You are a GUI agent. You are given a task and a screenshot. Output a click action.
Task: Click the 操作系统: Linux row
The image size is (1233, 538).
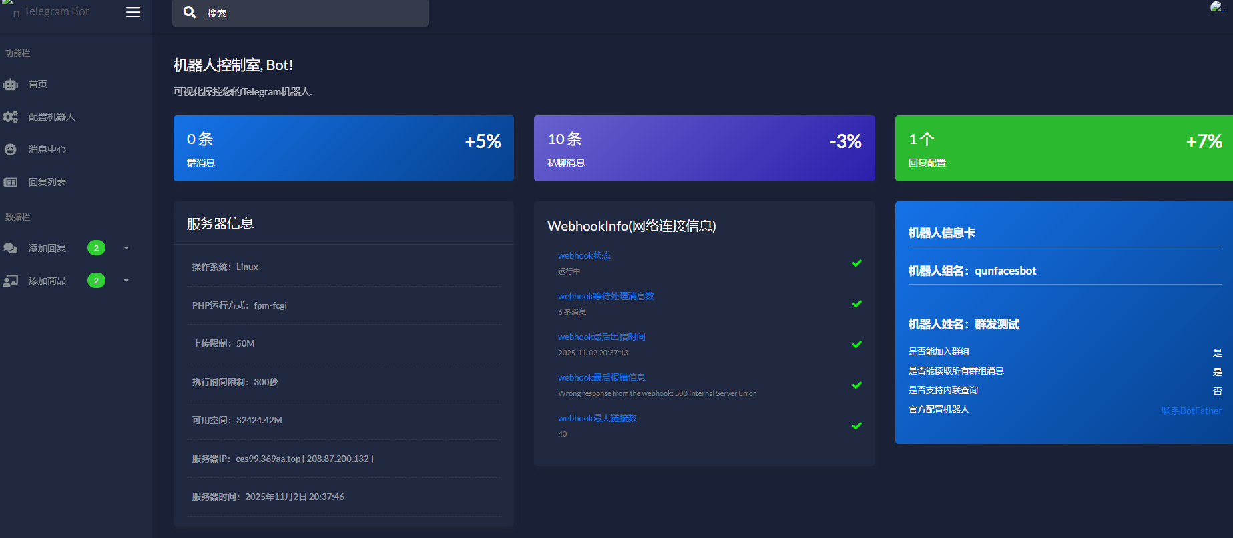tap(344, 267)
